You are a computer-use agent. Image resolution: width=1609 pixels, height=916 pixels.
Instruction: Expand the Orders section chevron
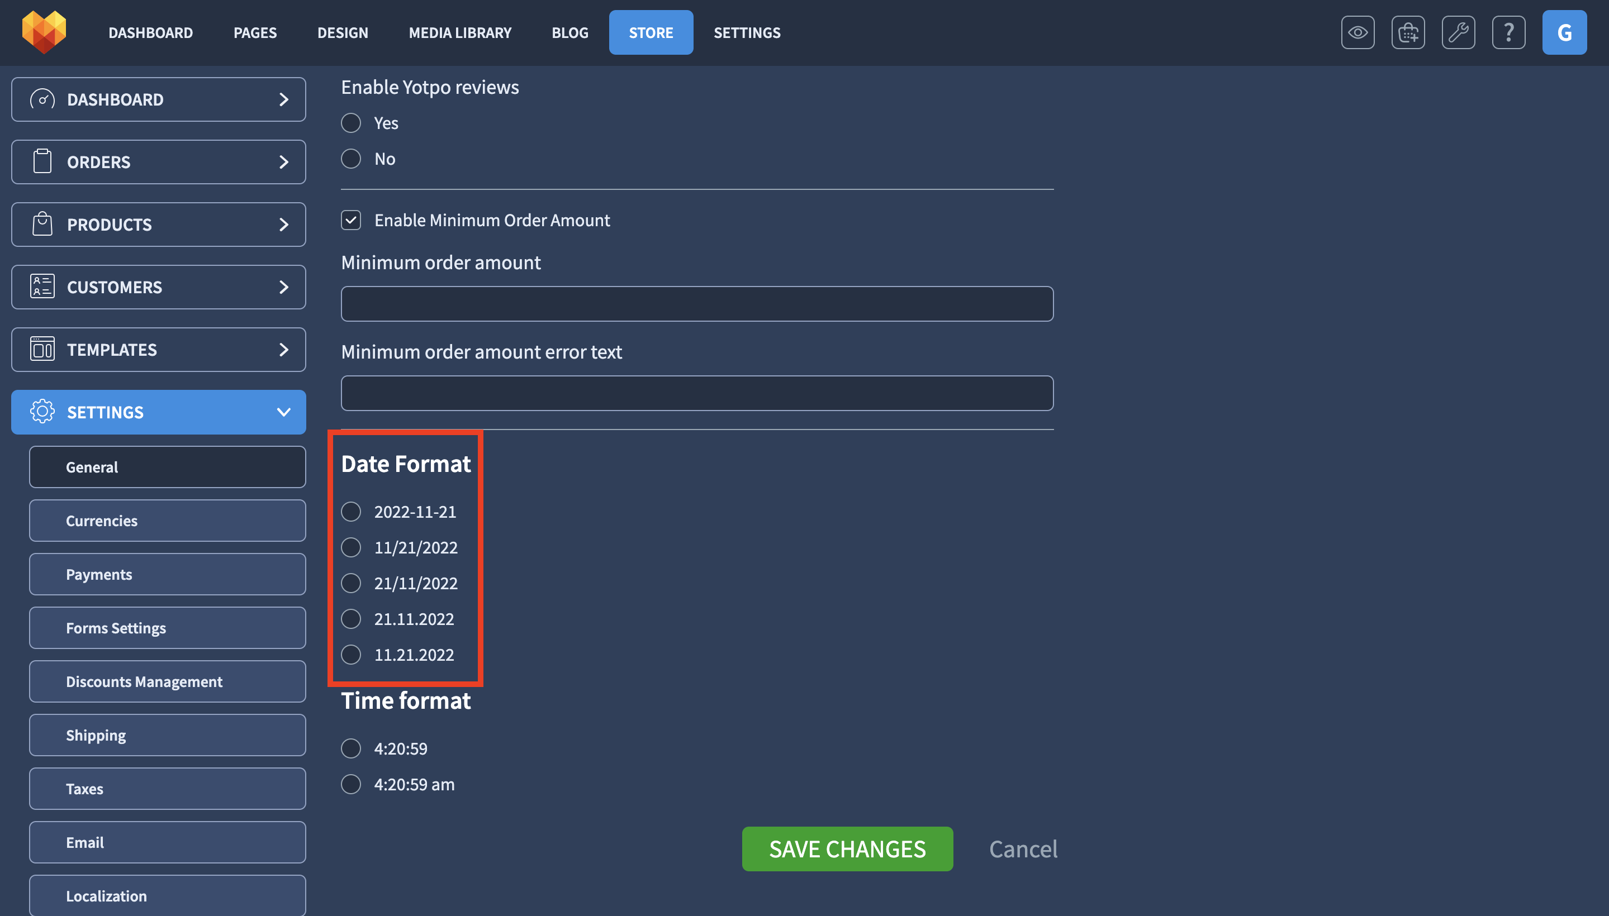284,161
